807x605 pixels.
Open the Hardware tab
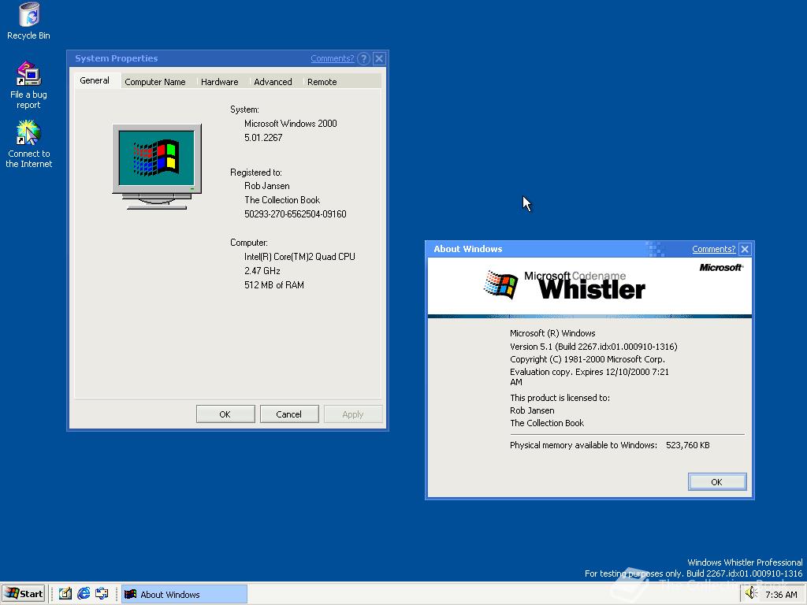219,82
